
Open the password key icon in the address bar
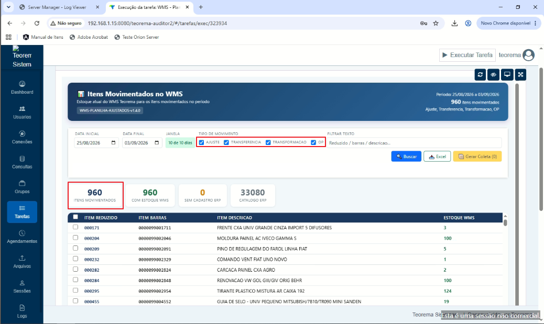[x=423, y=23]
